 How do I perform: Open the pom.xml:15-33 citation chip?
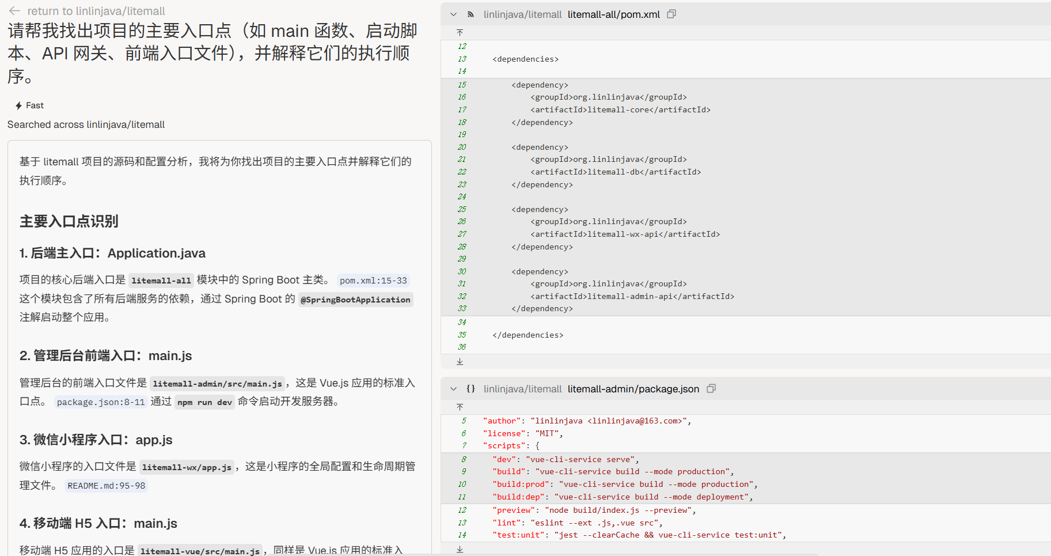tap(373, 281)
